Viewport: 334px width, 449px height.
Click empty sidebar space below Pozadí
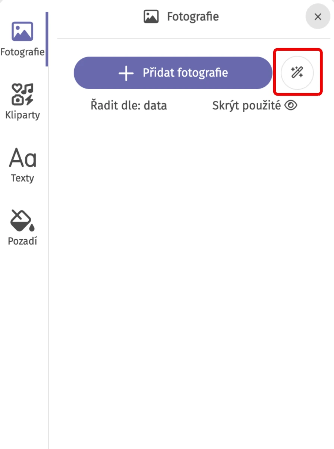point(22,336)
